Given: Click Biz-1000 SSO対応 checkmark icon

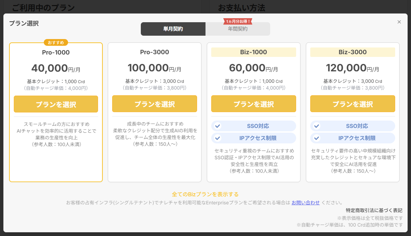Looking at the screenshot, I should click(x=218, y=126).
